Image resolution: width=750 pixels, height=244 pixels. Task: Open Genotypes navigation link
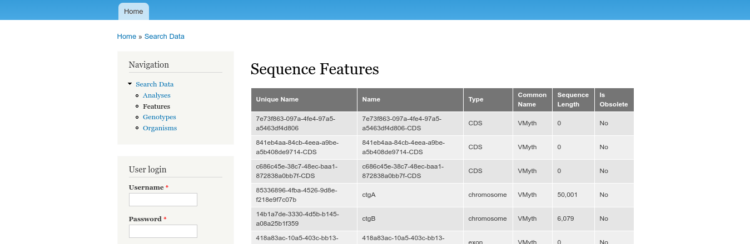point(160,117)
